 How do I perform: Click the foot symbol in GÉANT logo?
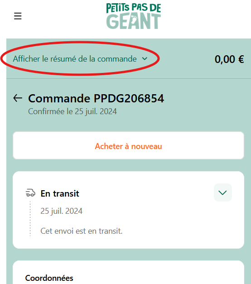(x=134, y=19)
